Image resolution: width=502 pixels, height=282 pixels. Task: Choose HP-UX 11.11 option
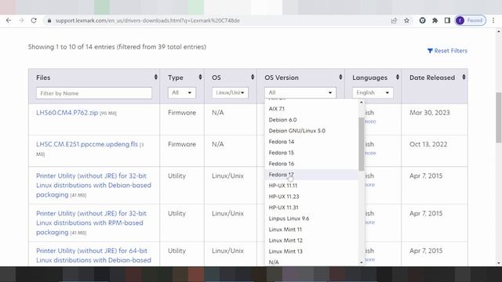311,186
